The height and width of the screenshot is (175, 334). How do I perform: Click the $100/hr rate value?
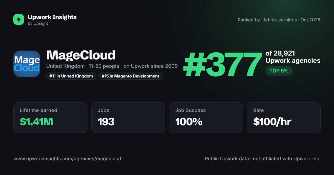pos(272,122)
